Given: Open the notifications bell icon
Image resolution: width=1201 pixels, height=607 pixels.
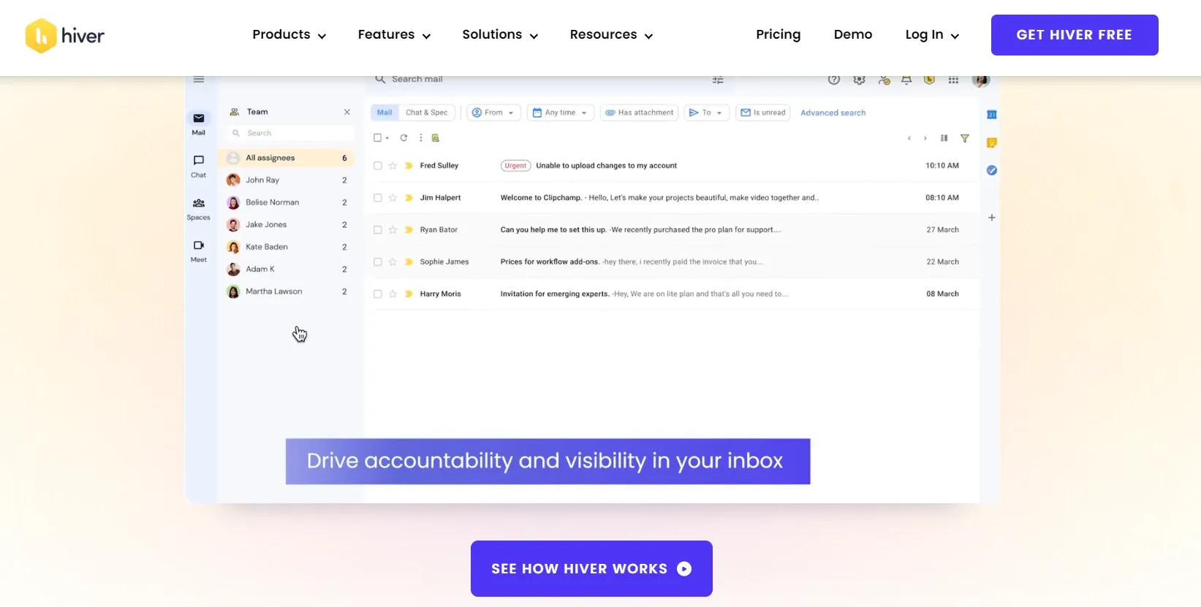Looking at the screenshot, I should pyautogui.click(x=906, y=80).
